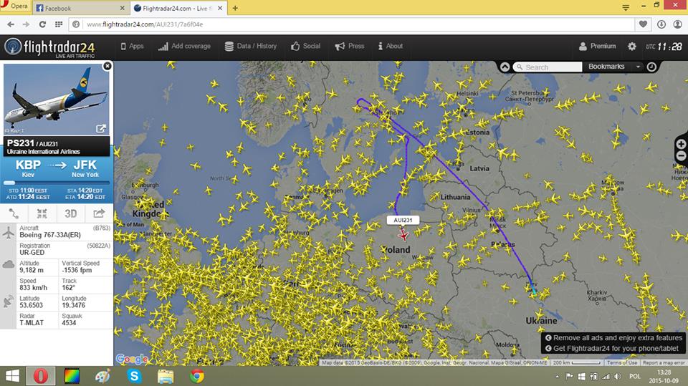Click the playback clock icon

pos(651,67)
